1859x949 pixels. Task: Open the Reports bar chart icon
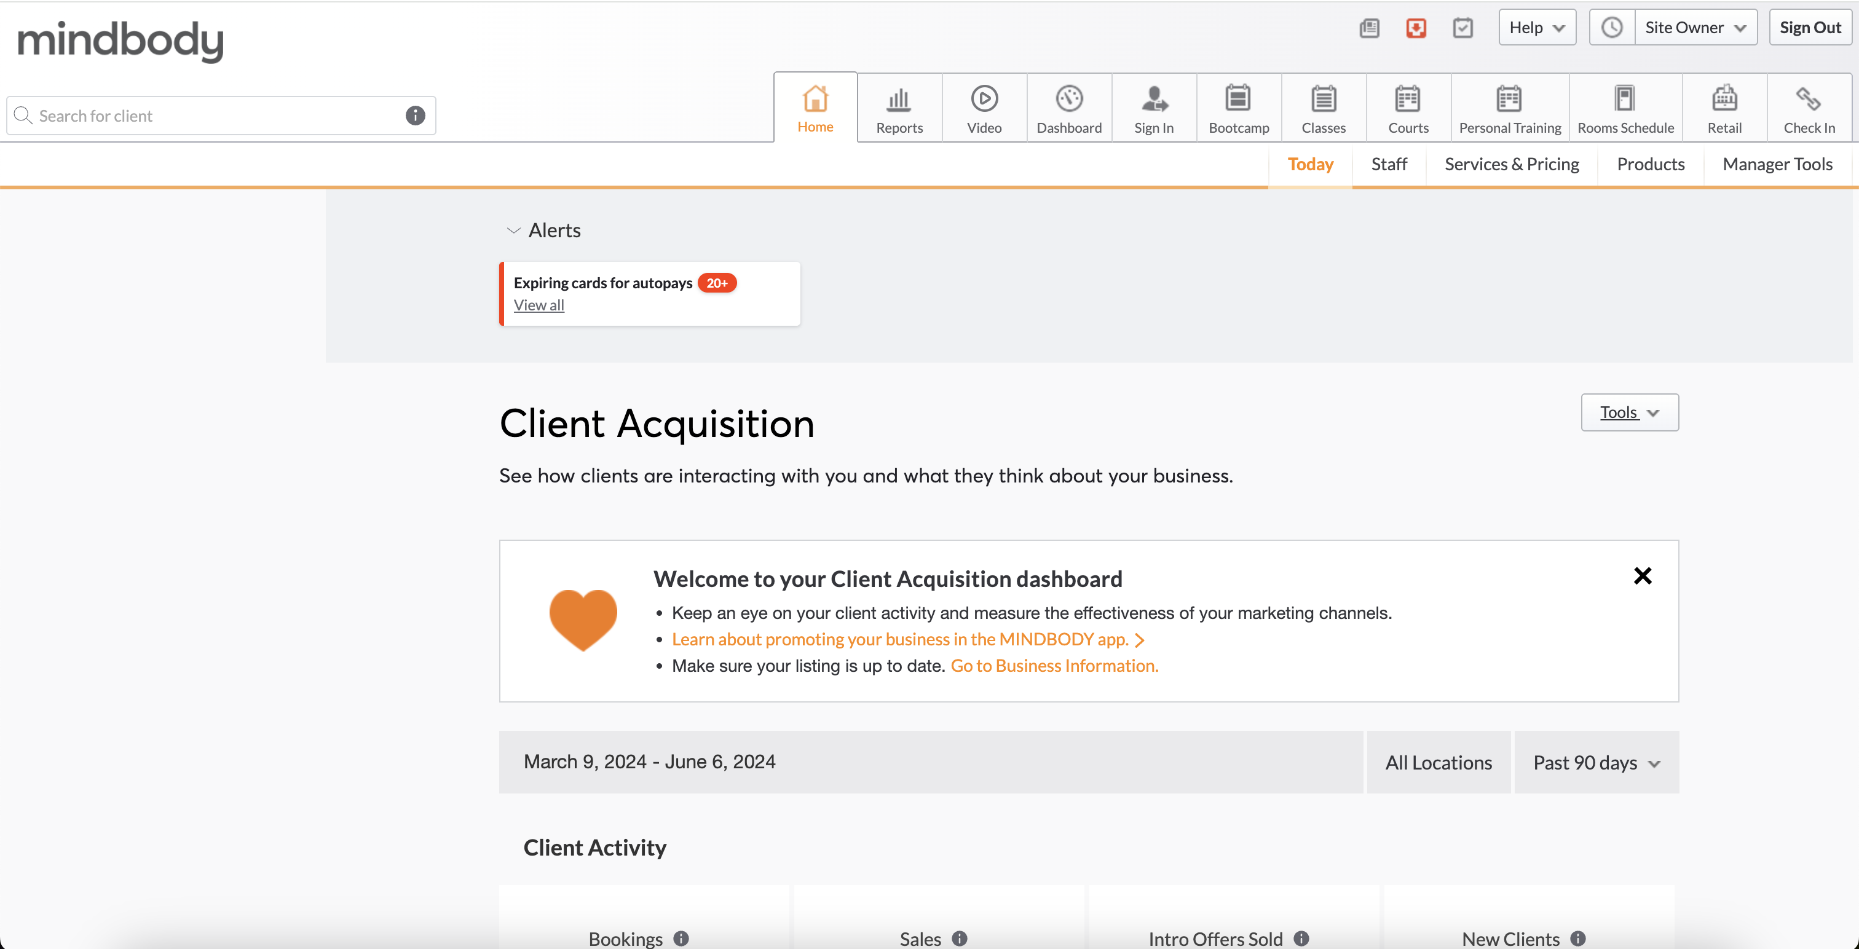coord(899,100)
